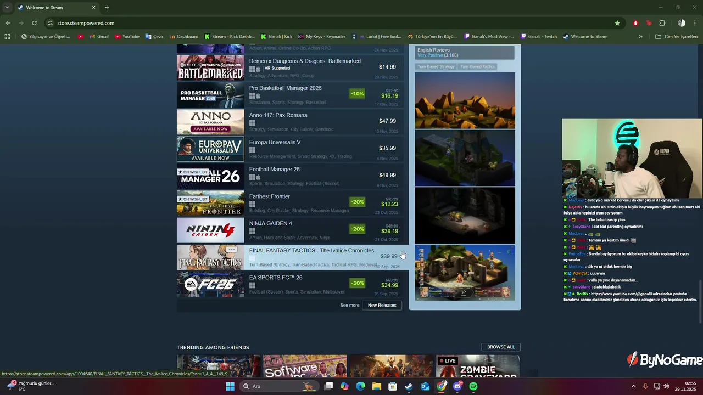Click the bookmark star in address bar

[x=617, y=23]
